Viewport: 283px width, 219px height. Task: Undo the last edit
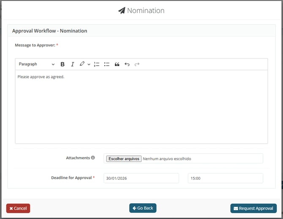[127, 64]
